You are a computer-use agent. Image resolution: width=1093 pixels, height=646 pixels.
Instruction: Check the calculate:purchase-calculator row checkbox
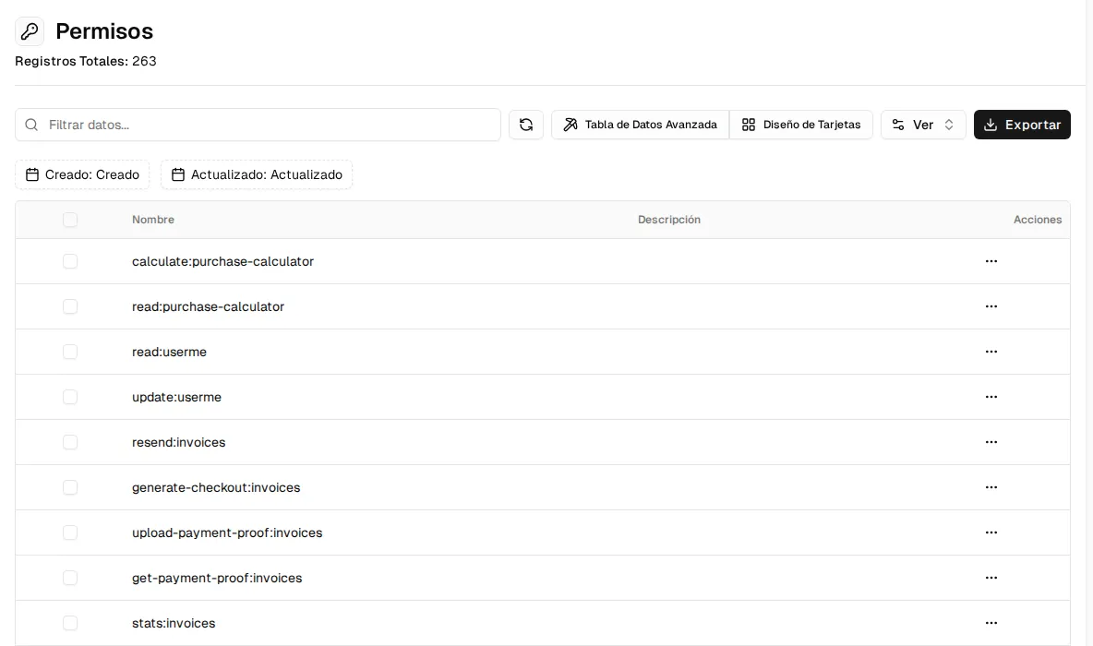(70, 261)
